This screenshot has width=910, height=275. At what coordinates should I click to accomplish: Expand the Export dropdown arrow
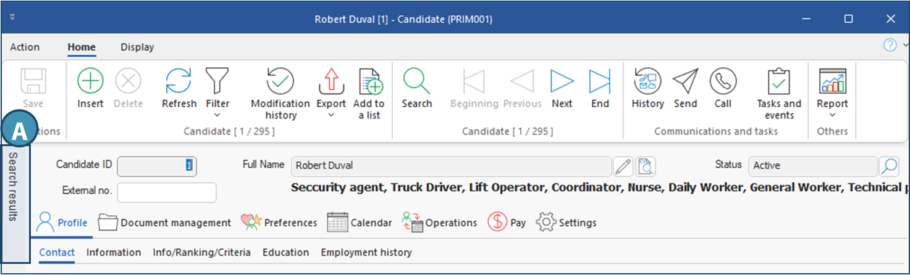(331, 115)
